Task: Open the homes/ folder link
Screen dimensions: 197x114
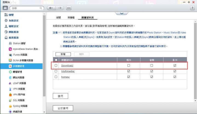Action: click(x=65, y=77)
